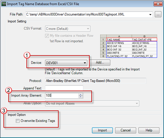
Task: Click the Import Array Element value field
Action: (62, 96)
